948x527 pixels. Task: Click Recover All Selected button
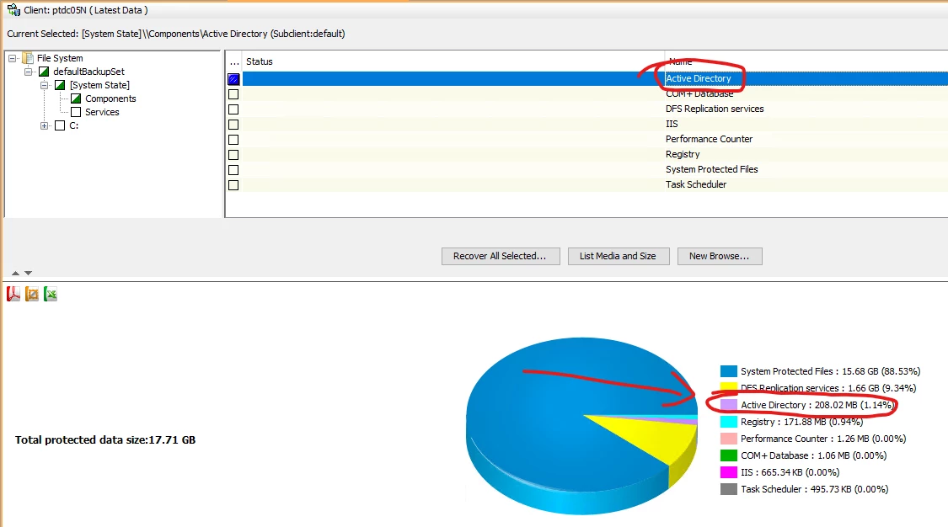(x=501, y=256)
